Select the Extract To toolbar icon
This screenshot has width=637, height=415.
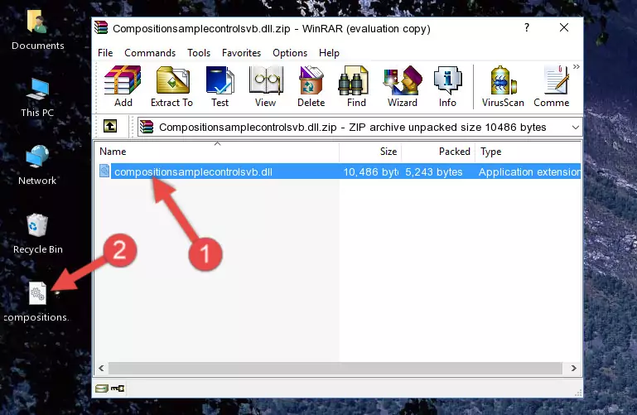[171, 86]
